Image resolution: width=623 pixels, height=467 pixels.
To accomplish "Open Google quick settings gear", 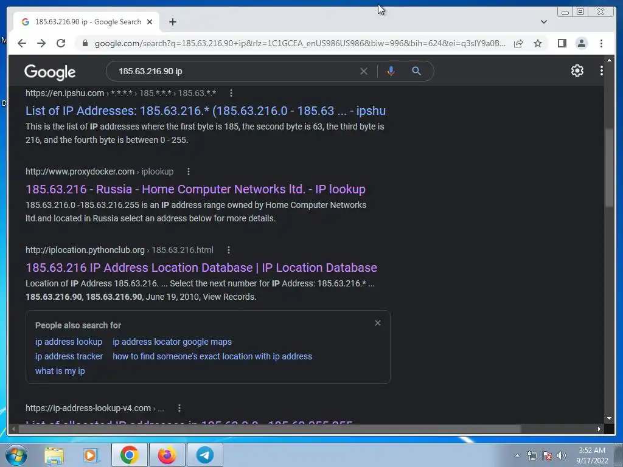I will [577, 71].
